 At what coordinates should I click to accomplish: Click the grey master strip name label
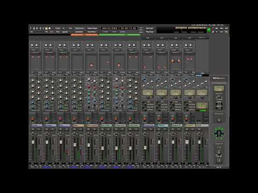(202, 125)
